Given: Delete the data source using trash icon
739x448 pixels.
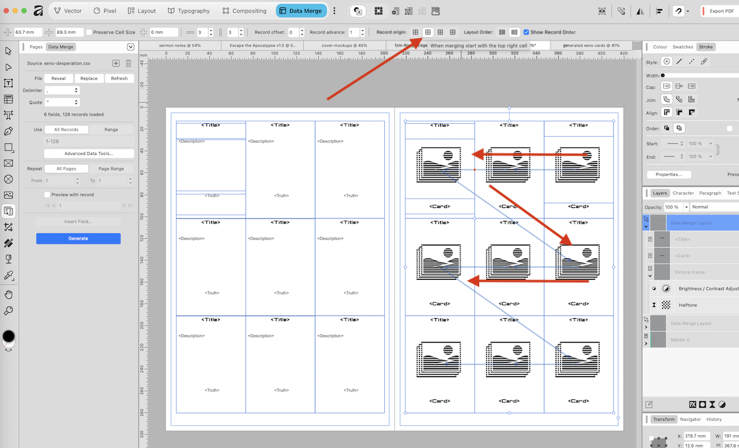Looking at the screenshot, I should pos(128,63).
